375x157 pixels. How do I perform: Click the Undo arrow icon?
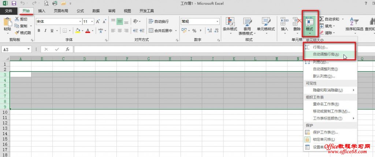[22, 3]
